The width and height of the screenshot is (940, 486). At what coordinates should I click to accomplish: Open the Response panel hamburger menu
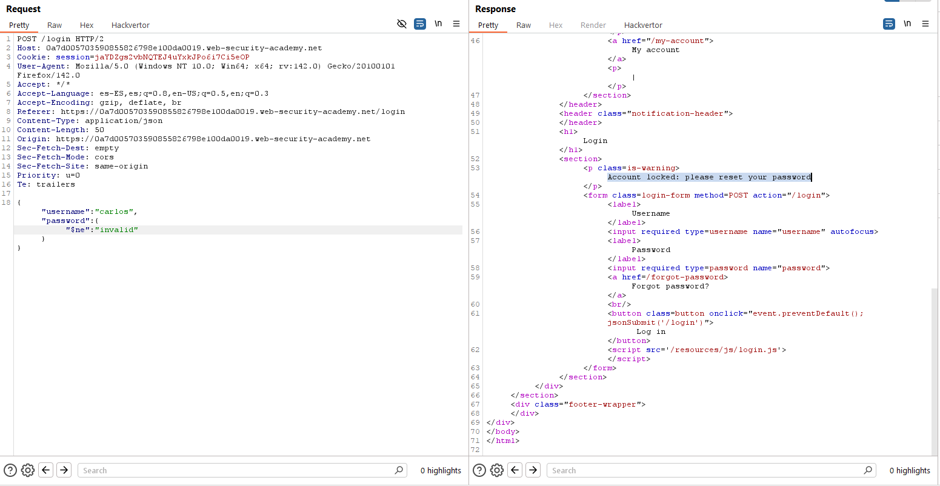925,24
